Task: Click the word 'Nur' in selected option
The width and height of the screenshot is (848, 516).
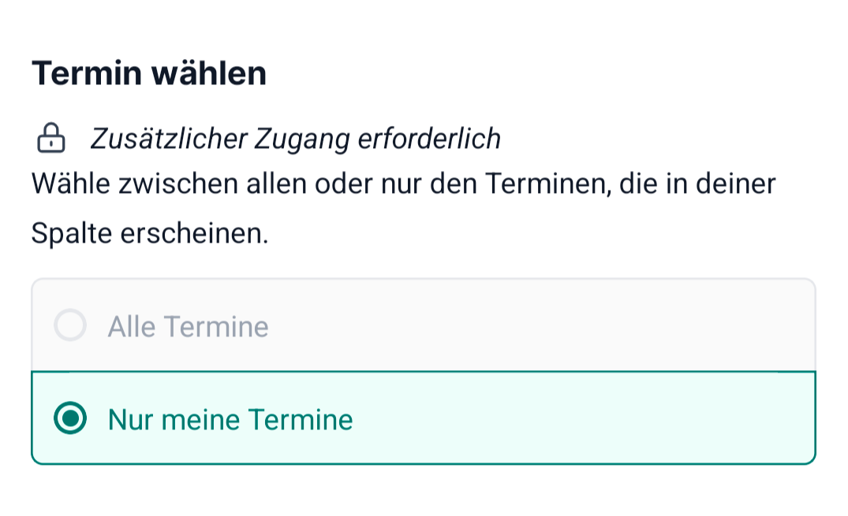Action: 130,419
